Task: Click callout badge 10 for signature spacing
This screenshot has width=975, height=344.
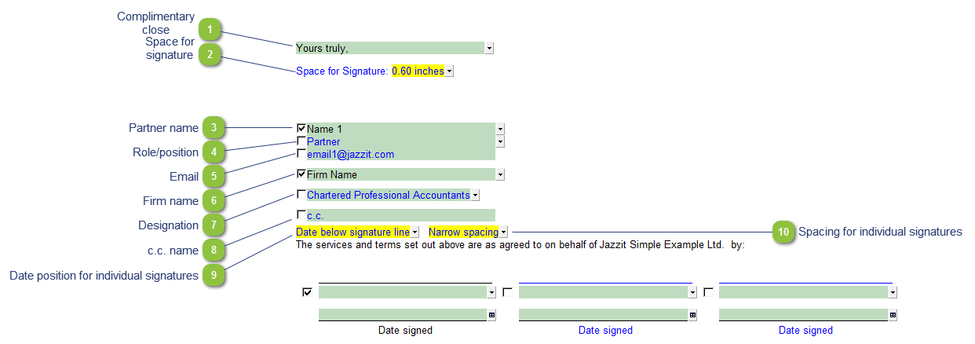Action: click(x=783, y=232)
